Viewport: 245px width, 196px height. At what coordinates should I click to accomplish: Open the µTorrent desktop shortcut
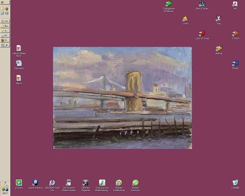19,184
